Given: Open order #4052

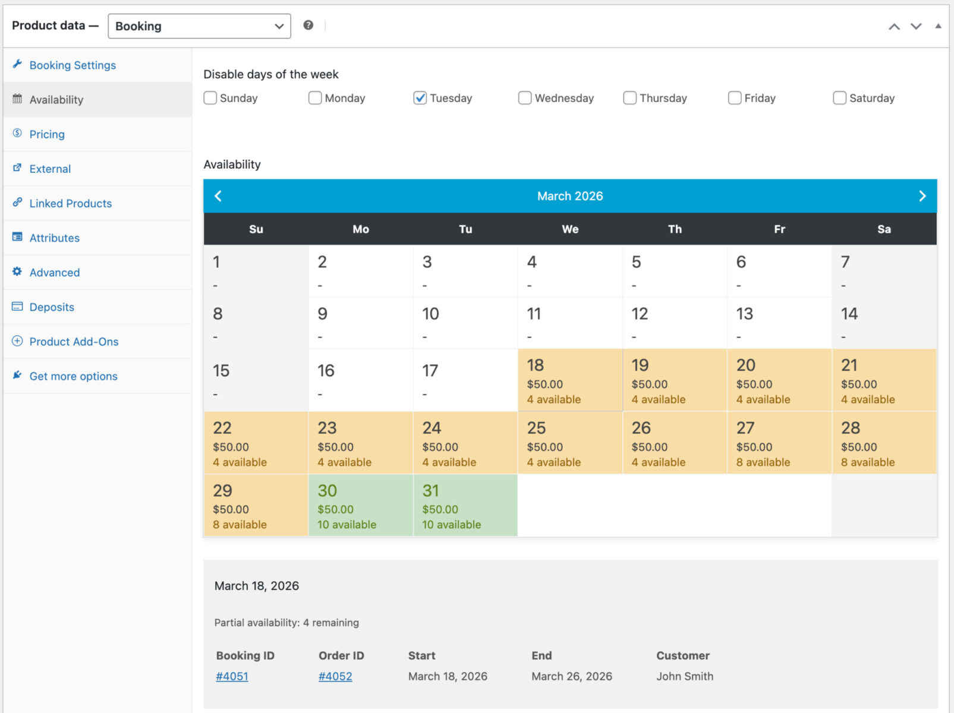Looking at the screenshot, I should pyautogui.click(x=335, y=676).
